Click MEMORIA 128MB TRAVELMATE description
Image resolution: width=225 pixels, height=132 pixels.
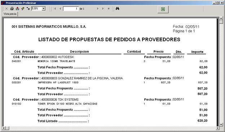point(56,61)
